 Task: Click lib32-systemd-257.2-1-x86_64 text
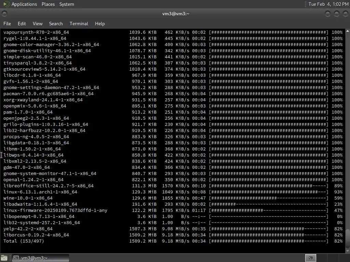point(41,222)
